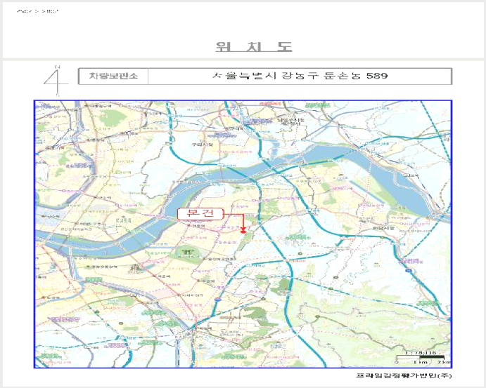The height and width of the screenshot is (388, 486).
Task: Click the green Olympic Park area
Action: (188, 252)
